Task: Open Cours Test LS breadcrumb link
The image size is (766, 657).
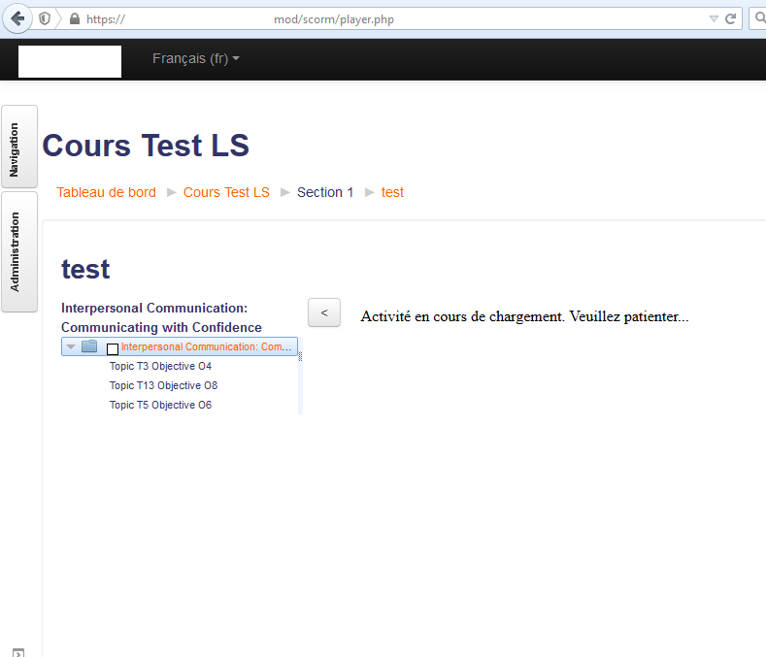Action: 226,192
